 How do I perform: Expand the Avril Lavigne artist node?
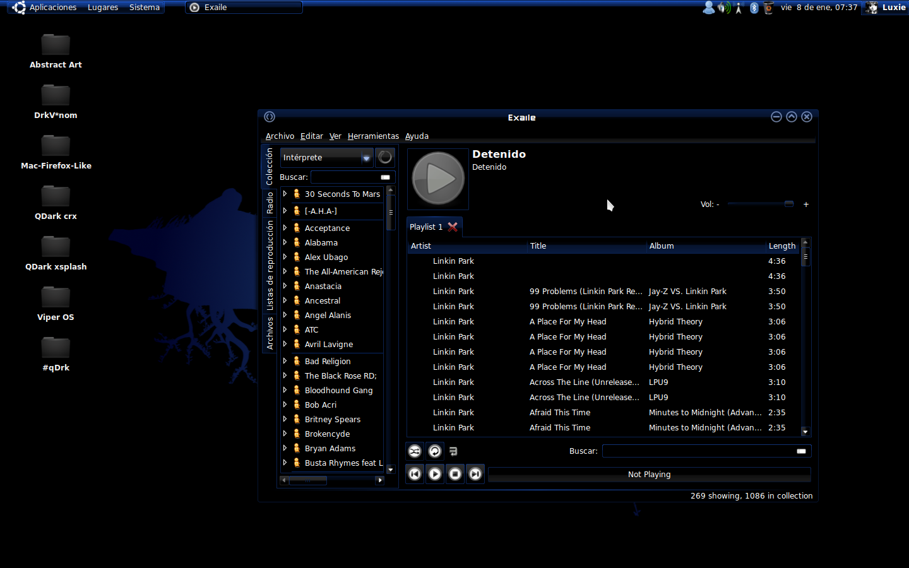coord(285,344)
